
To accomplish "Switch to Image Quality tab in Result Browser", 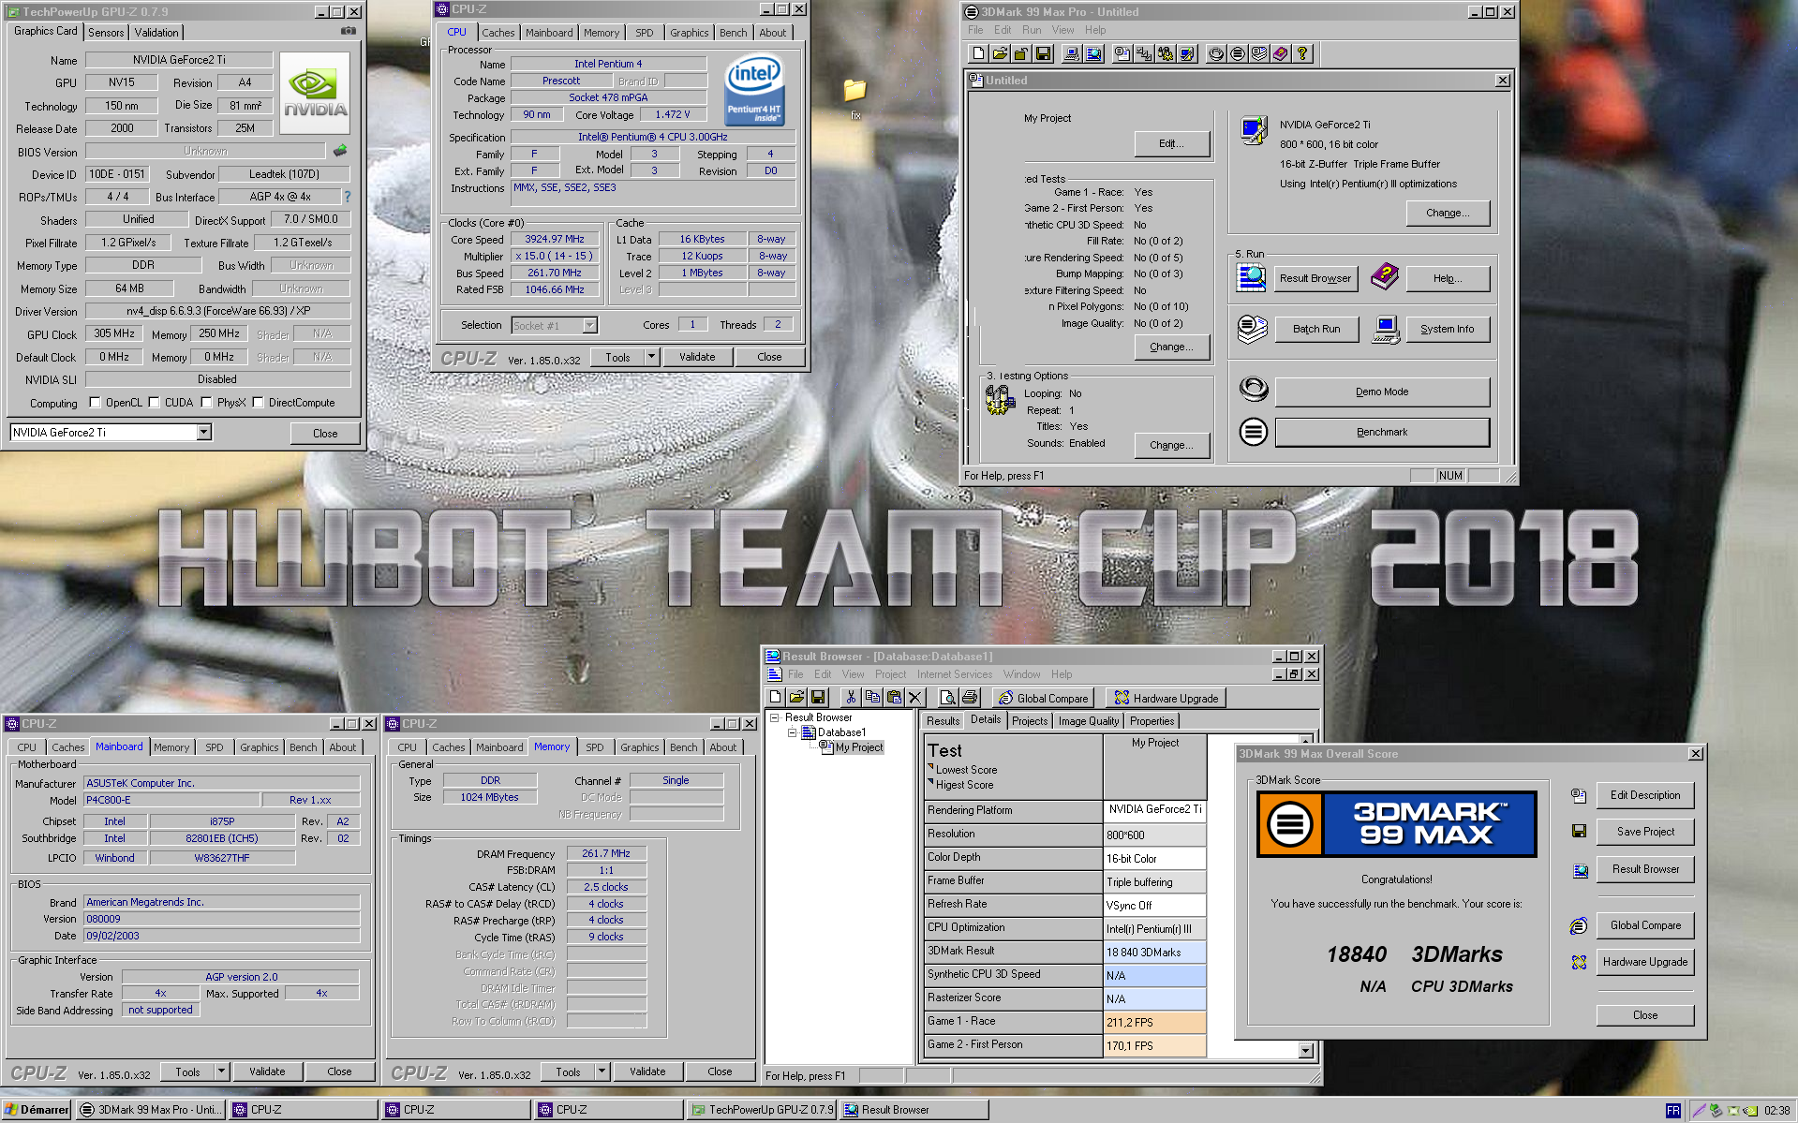I will (x=1088, y=721).
